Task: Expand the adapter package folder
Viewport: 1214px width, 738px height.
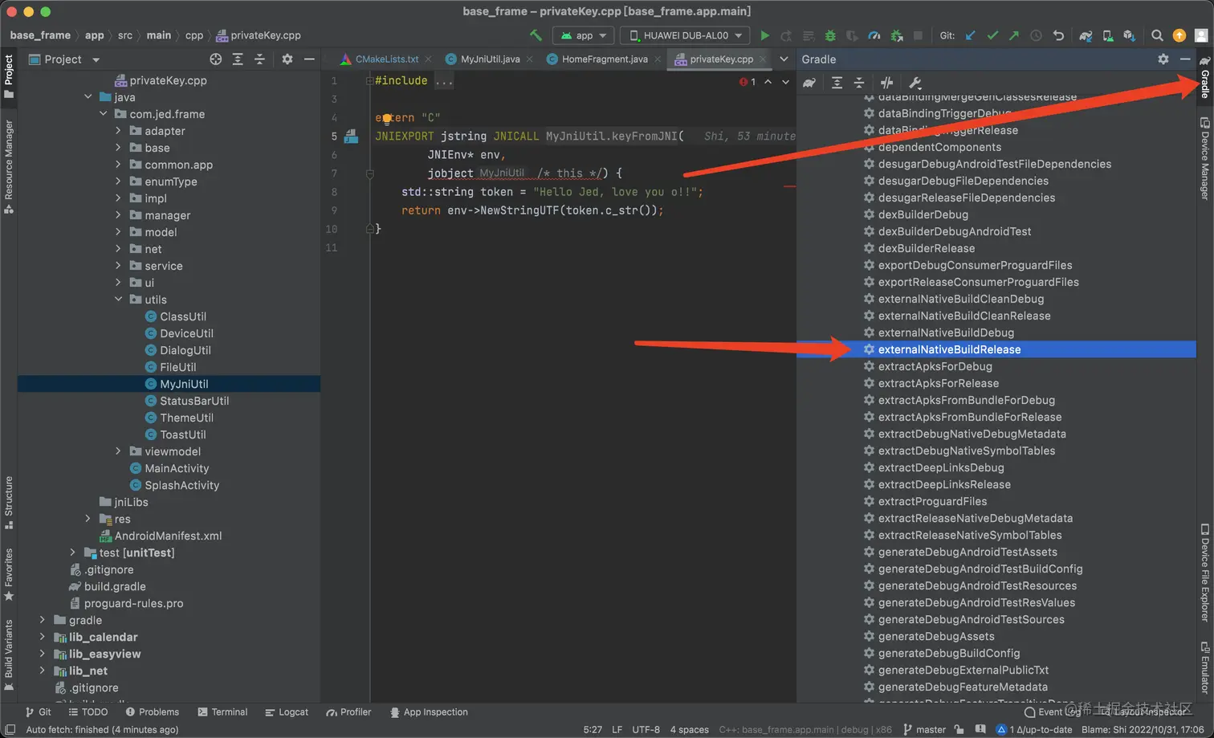Action: pos(118,131)
